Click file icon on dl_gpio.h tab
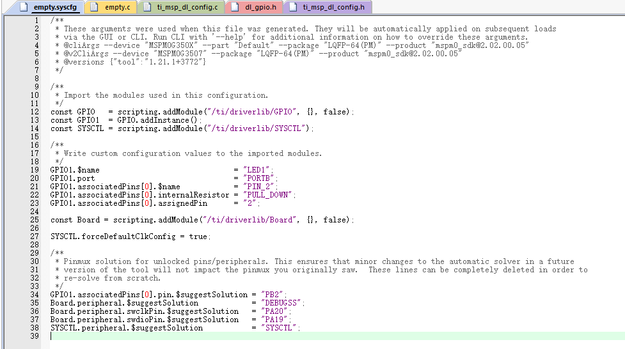Screen dimensions: 625x349 point(235,7)
